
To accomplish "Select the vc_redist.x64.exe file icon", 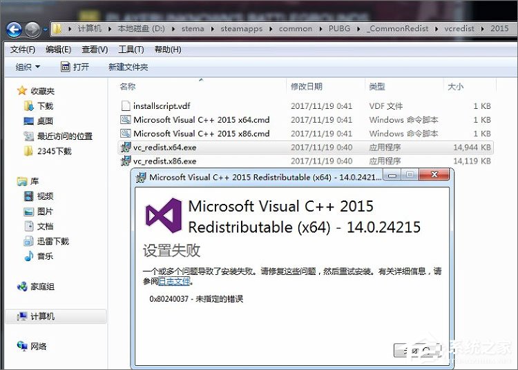I will (x=126, y=147).
